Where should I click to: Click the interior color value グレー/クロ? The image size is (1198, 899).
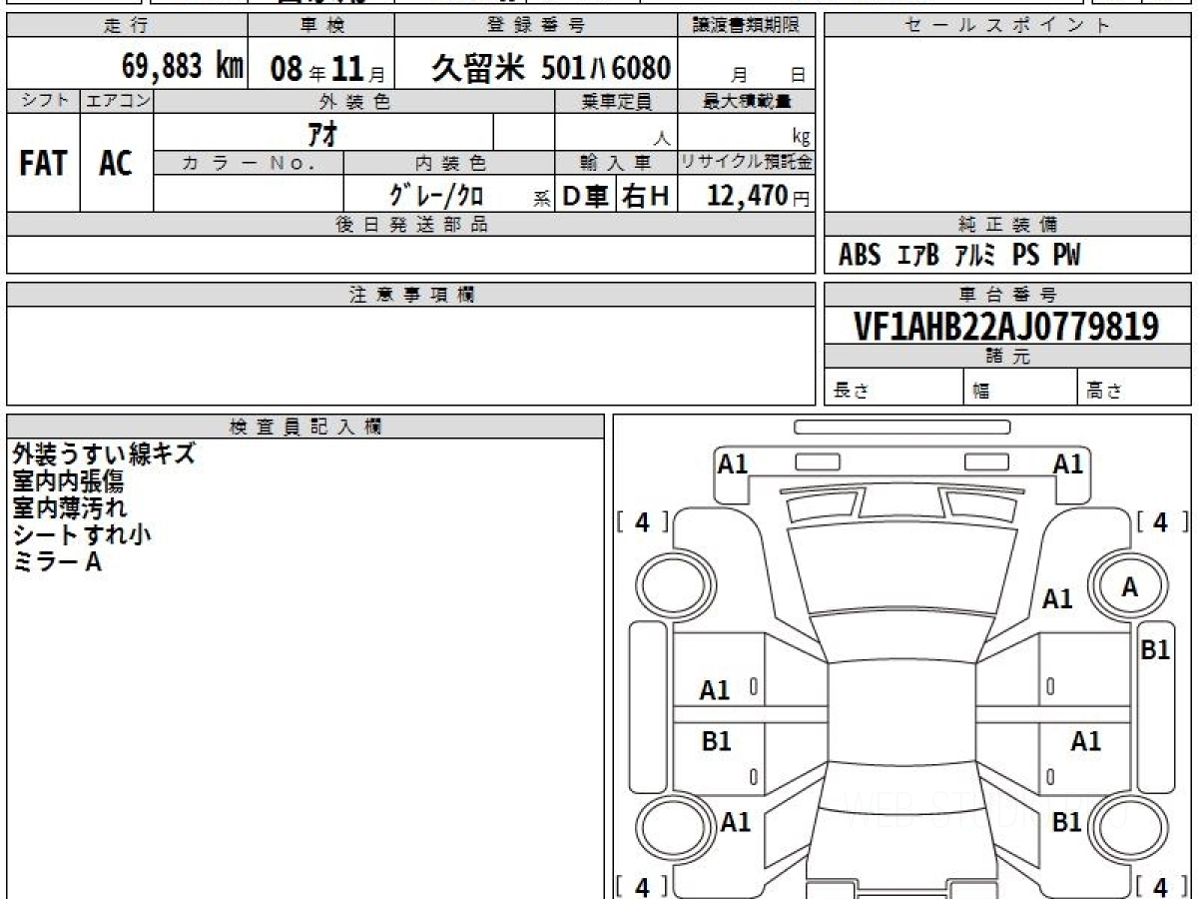click(436, 196)
